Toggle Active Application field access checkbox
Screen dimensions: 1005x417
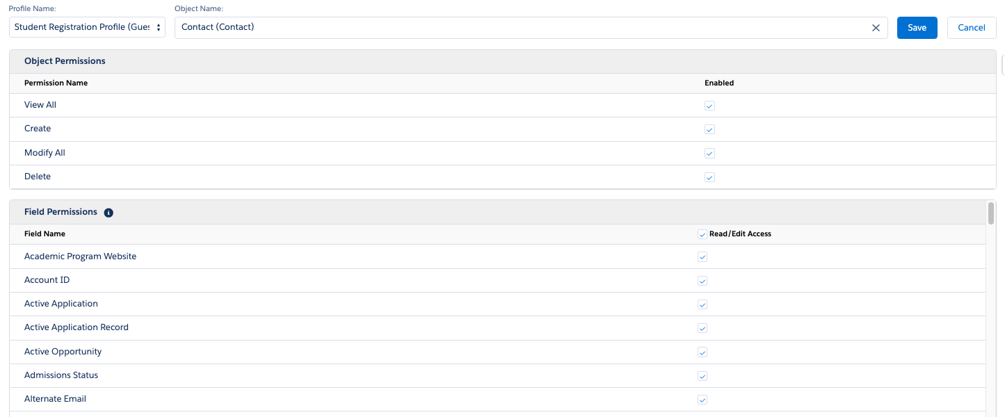[702, 304]
